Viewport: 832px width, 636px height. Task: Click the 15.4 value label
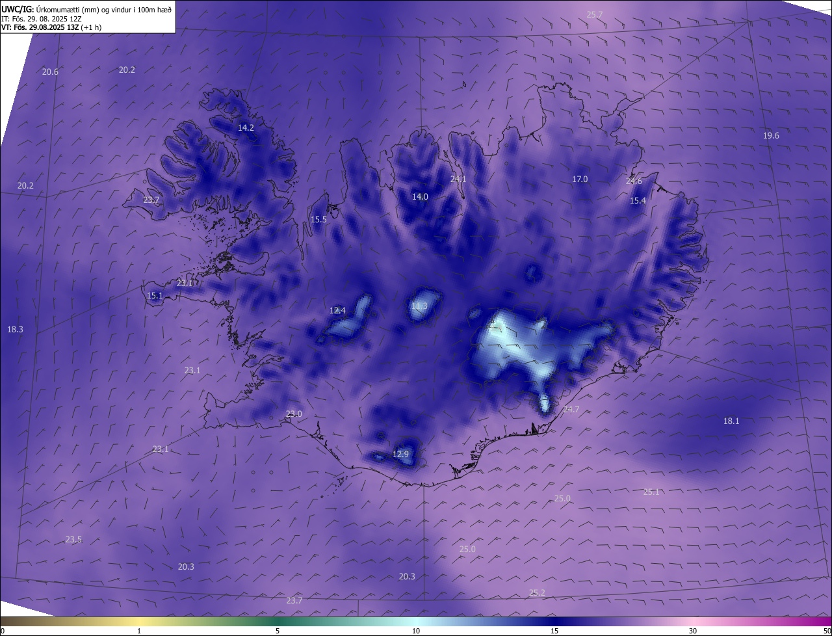coord(638,200)
